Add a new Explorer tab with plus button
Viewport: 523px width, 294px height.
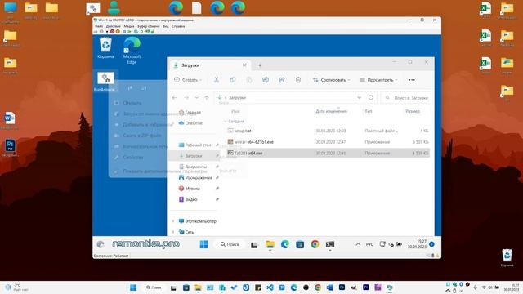260,65
